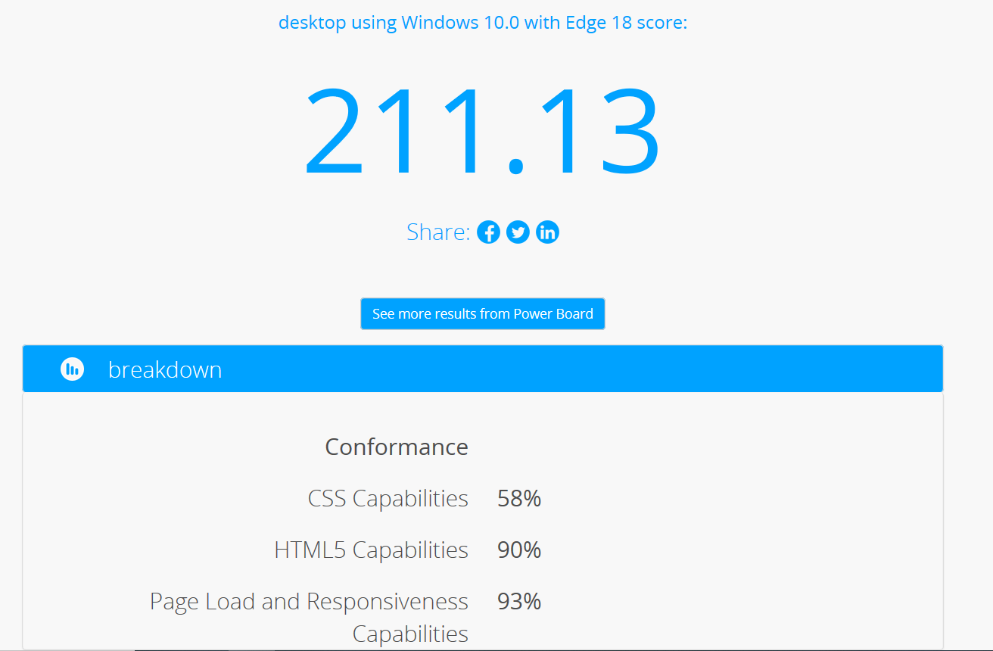Click the breakdown bar chart icon

coord(72,369)
